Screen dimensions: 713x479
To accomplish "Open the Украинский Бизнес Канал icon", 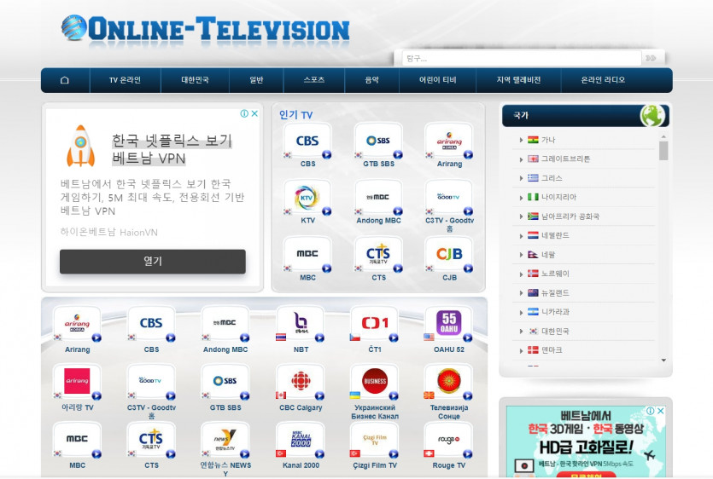I will (x=375, y=382).
